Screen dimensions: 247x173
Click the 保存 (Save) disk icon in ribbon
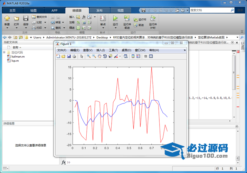point(26,18)
